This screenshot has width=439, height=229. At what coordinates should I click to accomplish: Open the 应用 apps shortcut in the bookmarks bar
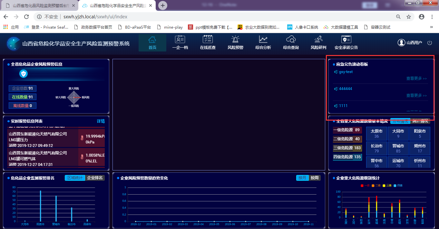click(11, 27)
